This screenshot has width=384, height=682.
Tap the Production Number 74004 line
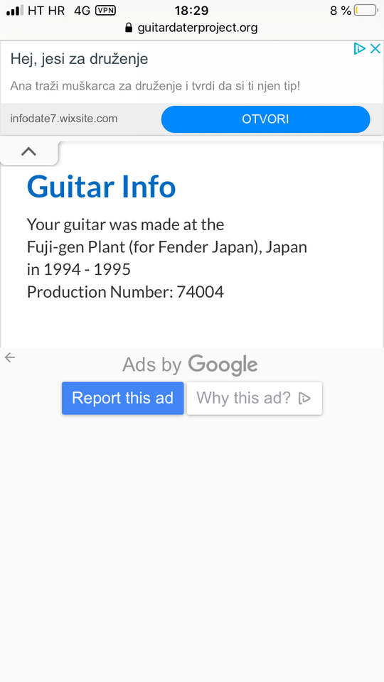[x=125, y=292]
